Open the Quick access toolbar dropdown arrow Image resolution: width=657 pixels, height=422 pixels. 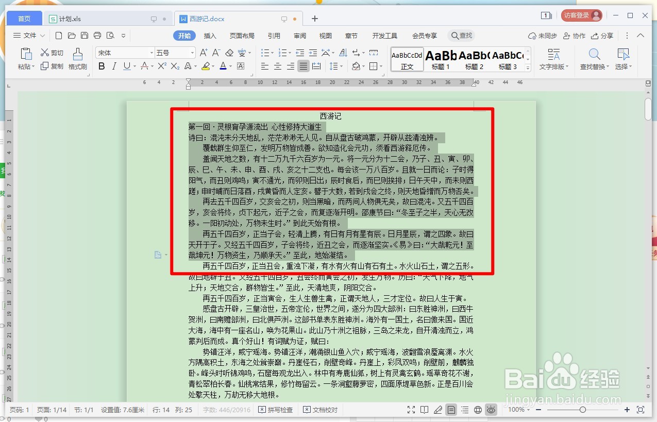coord(123,36)
